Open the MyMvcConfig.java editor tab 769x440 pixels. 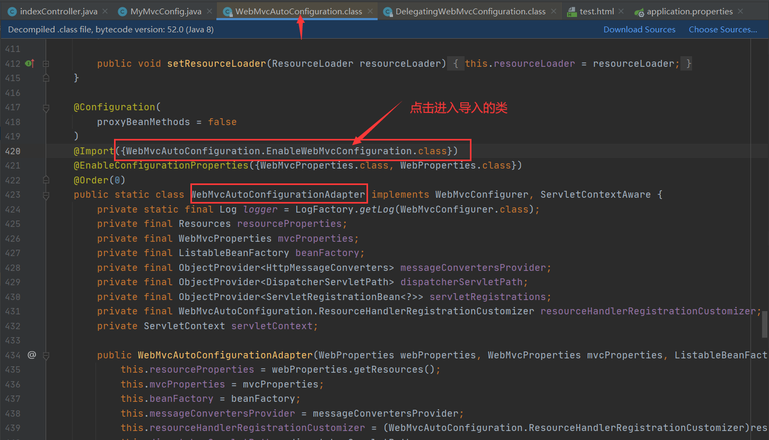pyautogui.click(x=166, y=11)
